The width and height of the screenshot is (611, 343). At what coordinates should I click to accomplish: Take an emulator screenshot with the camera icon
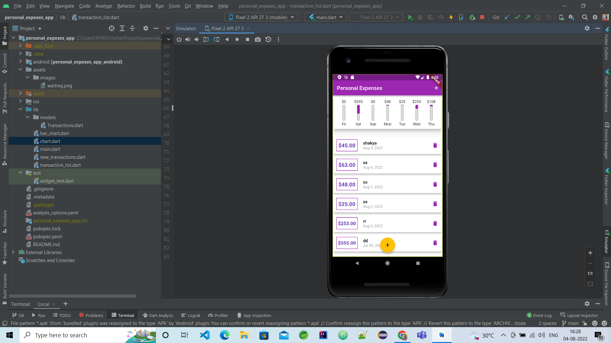point(258,39)
